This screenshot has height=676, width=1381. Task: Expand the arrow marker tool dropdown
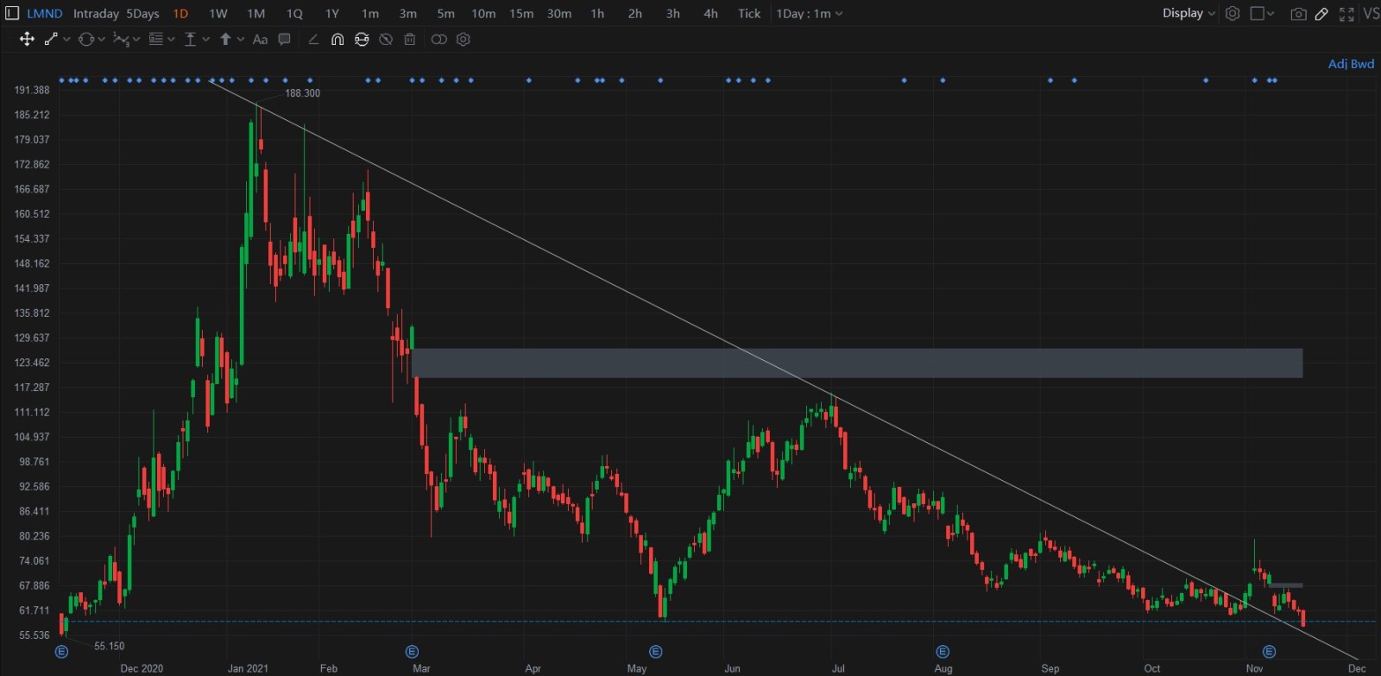241,40
